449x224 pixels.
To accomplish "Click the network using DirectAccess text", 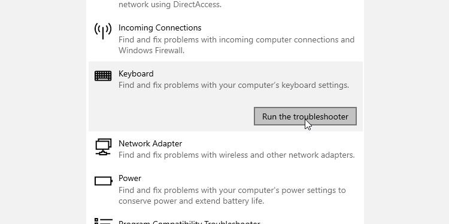I will click(170, 5).
